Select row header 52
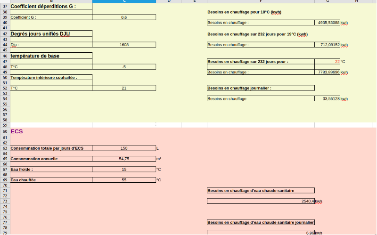Screen dimensions: 377x235 tap(5, 88)
